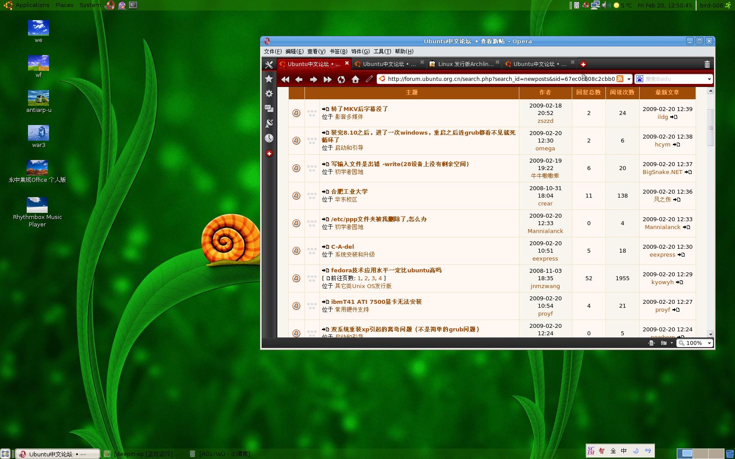Click the SCIM 智 input method button
735x459 pixels.
coord(602,451)
